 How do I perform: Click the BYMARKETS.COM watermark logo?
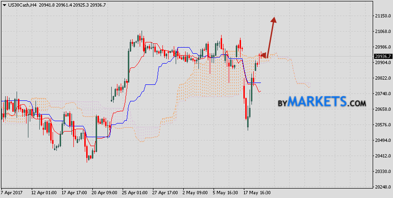pyautogui.click(x=322, y=102)
